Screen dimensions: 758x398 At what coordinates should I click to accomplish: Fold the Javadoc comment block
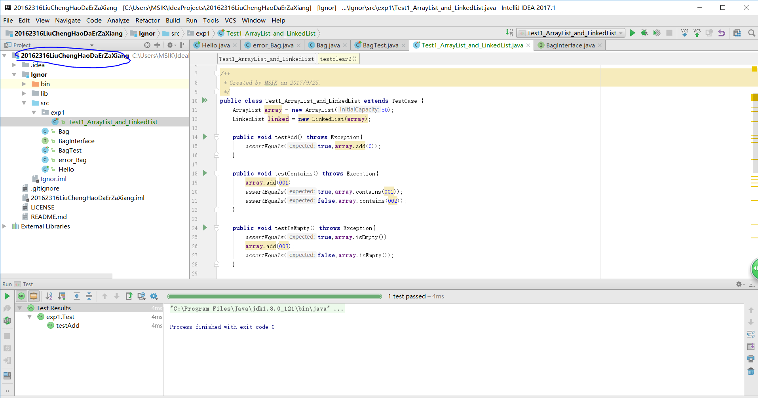coord(217,73)
